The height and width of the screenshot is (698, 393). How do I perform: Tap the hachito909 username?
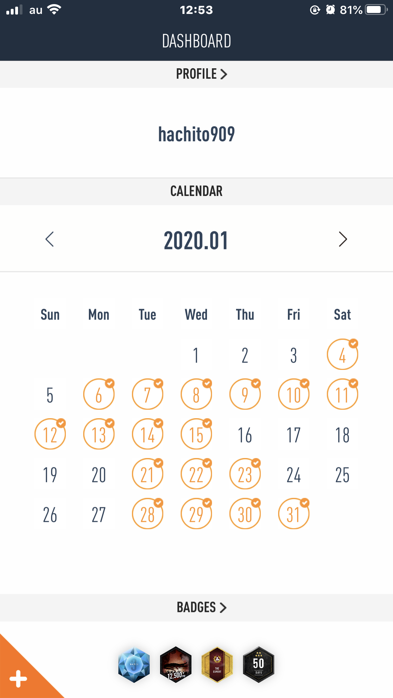(x=196, y=134)
